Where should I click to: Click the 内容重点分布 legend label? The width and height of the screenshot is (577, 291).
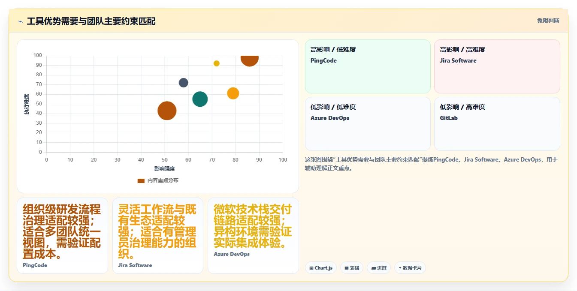pyautogui.click(x=163, y=180)
